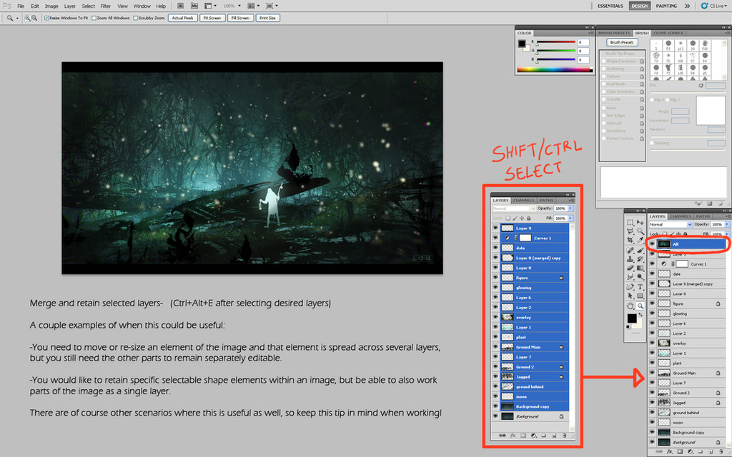The image size is (732, 457).
Task: Select the Rectangle shape tool
Action: (640, 296)
